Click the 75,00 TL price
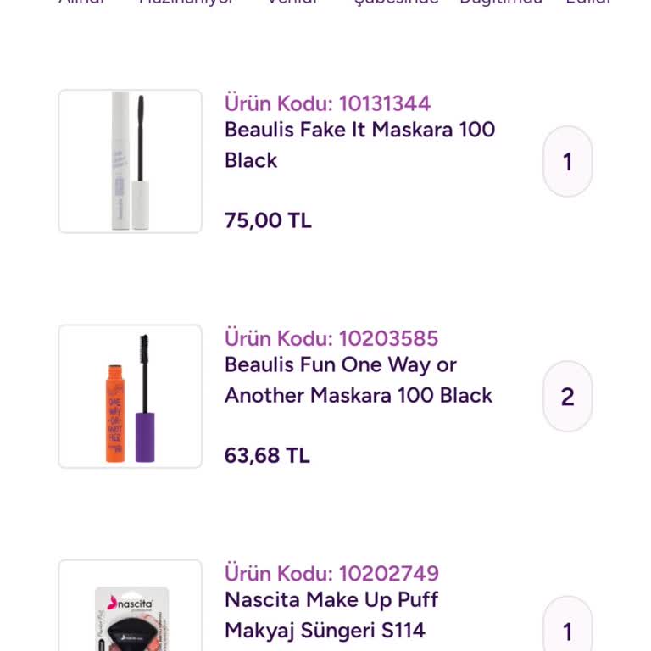This screenshot has height=651, width=651. coord(268,220)
